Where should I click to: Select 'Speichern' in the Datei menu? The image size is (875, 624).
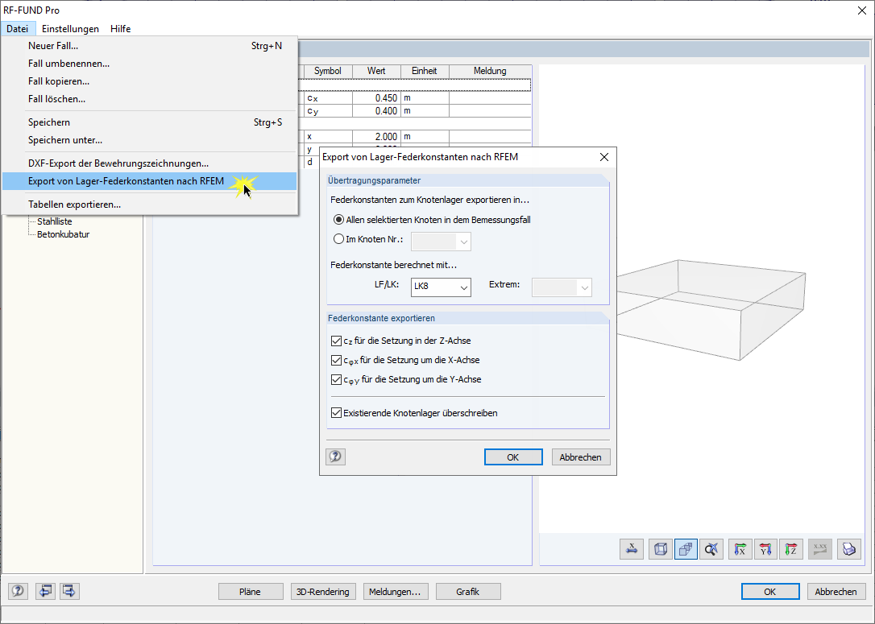pyautogui.click(x=150, y=122)
